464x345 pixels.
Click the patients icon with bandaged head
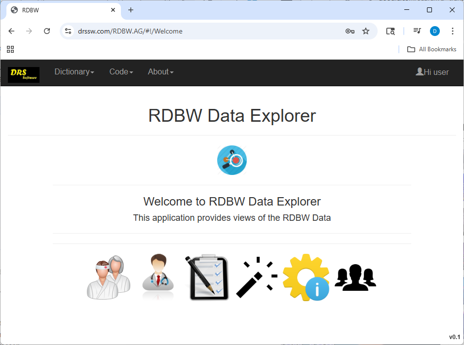109,277
